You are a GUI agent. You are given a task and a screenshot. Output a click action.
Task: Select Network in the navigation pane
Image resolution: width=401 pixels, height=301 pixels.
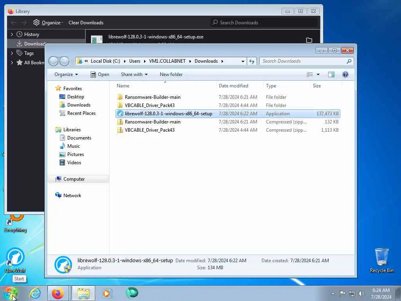point(68,195)
